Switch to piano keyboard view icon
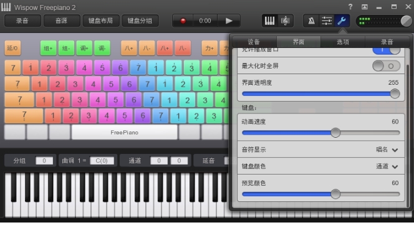414x225 pixels. click(x=269, y=21)
